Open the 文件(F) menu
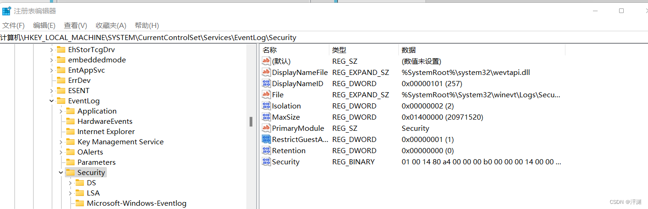The width and height of the screenshot is (648, 209). pyautogui.click(x=14, y=26)
